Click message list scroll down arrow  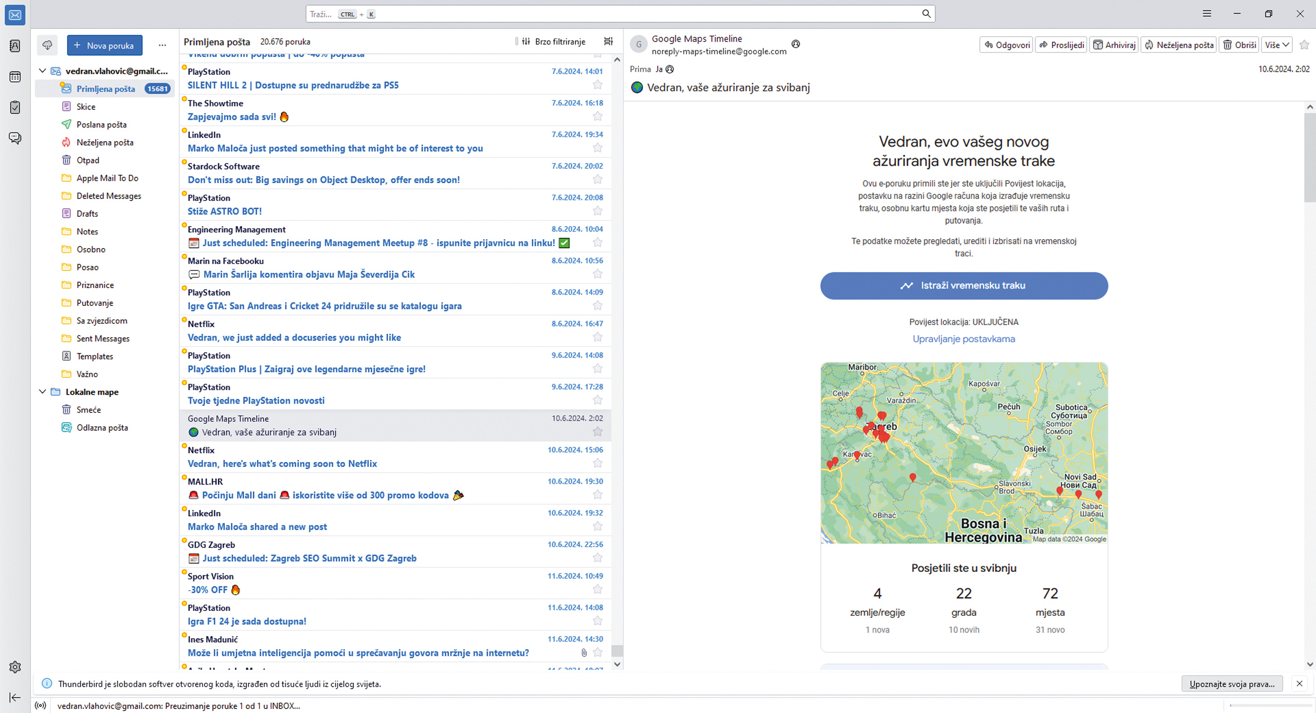pyautogui.click(x=617, y=664)
